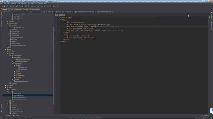Click the green inspection status indicator
213x119 pixels.
(209, 17)
